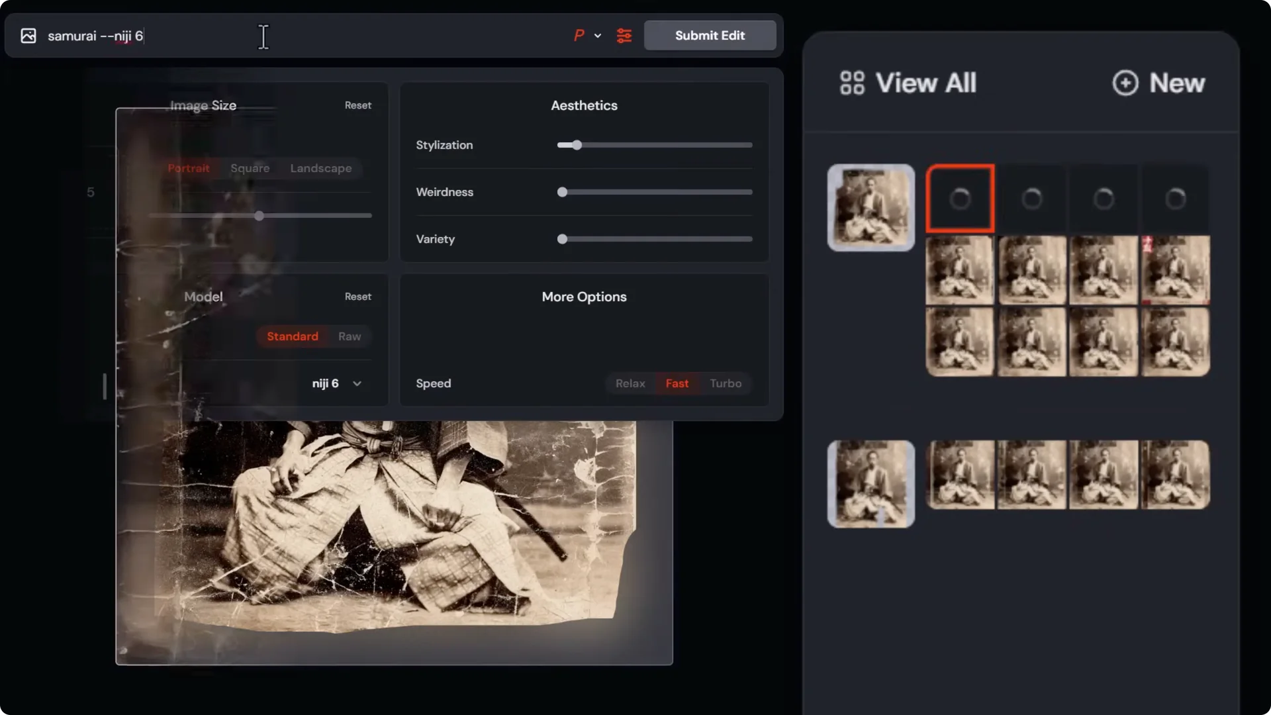Click the image icon next to the prompt field
The image size is (1271, 715).
28,36
